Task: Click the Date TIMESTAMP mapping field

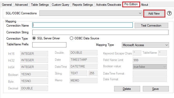Action: (x=83, y=60)
